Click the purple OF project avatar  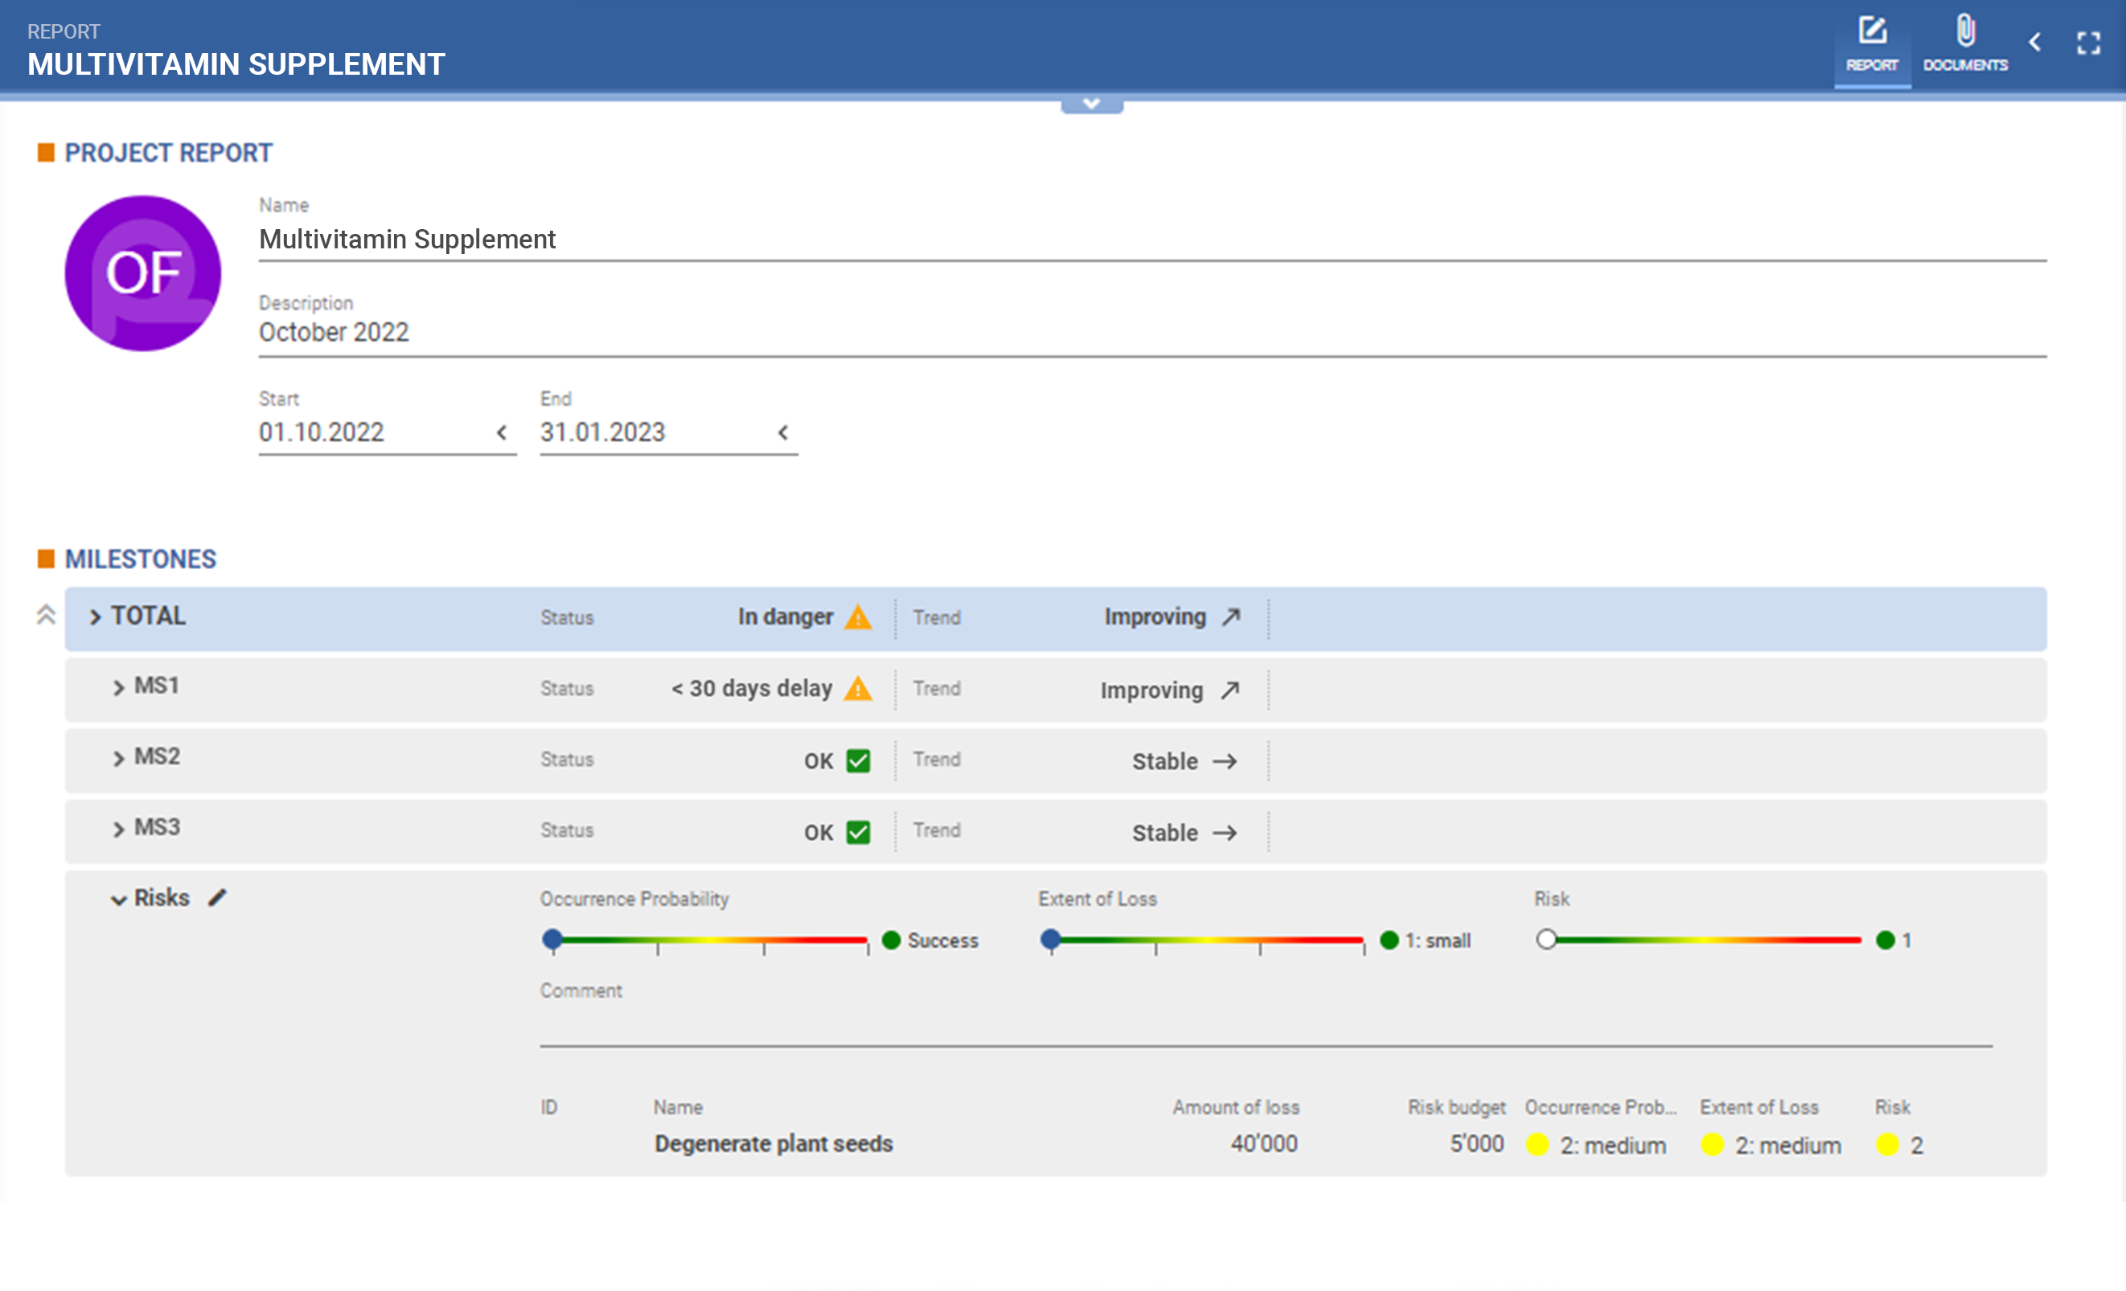point(142,273)
